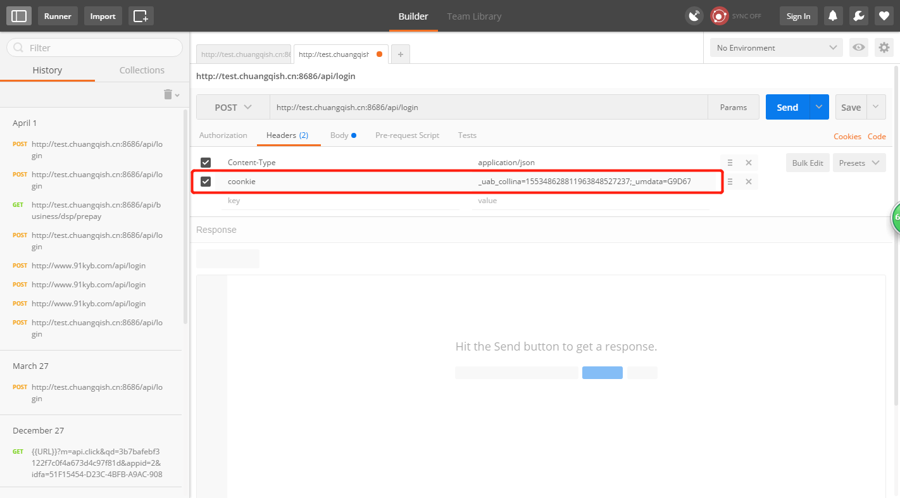Viewport: 900px width, 498px height.
Task: Click the Bulk Edit button
Action: pyautogui.click(x=808, y=163)
